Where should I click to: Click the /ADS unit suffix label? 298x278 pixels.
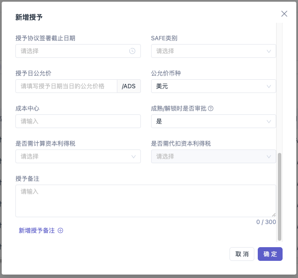coord(129,86)
